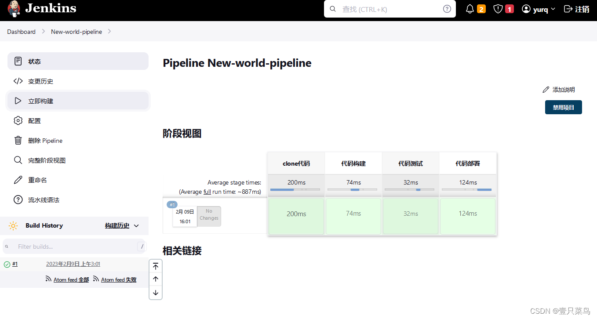Click the 'full' link in average run time

(x=207, y=192)
